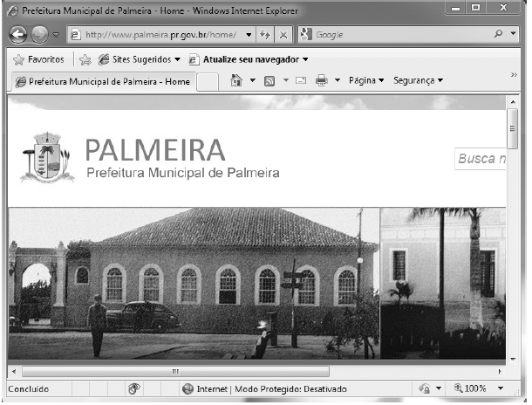The height and width of the screenshot is (405, 532).
Task: Open the Segurança menu
Action: click(418, 80)
